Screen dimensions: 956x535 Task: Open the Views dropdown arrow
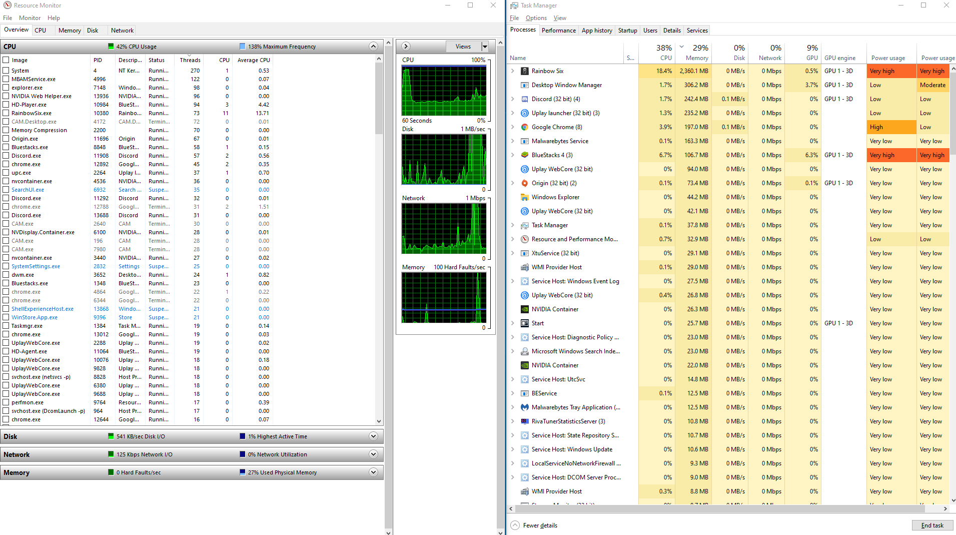click(x=485, y=47)
